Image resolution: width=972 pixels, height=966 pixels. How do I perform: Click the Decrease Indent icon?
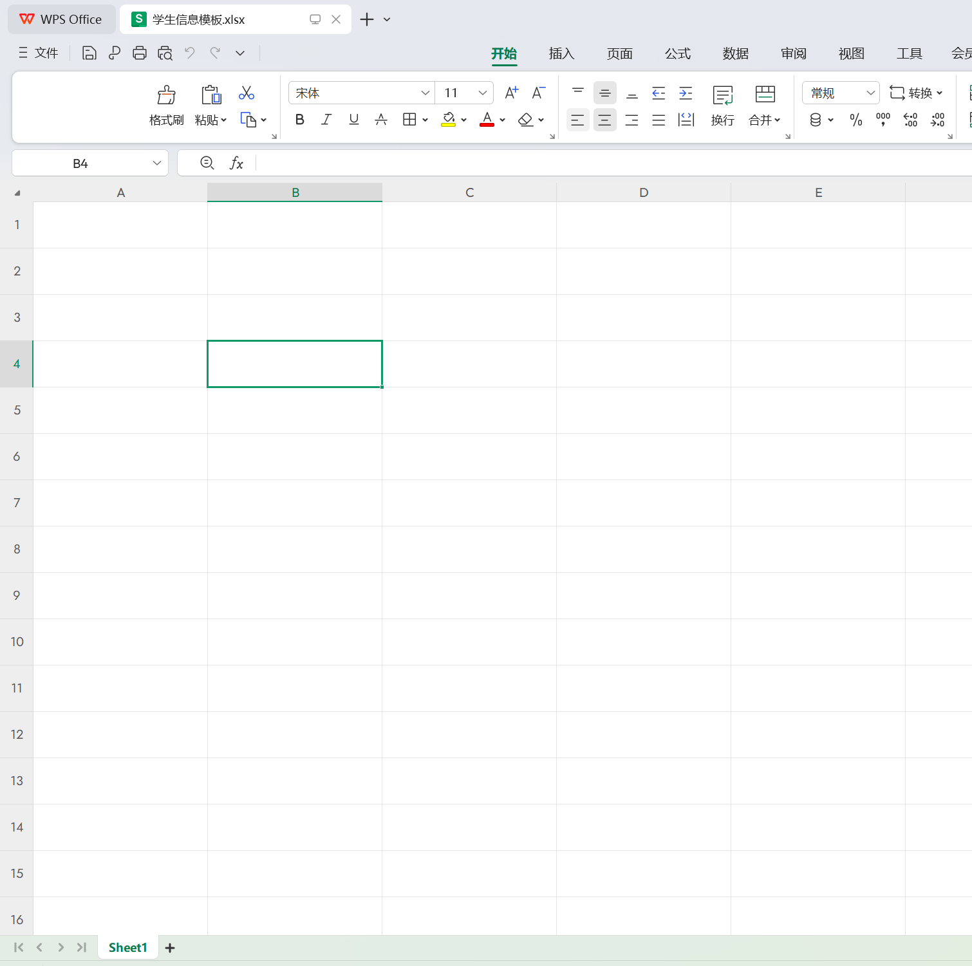tap(659, 93)
